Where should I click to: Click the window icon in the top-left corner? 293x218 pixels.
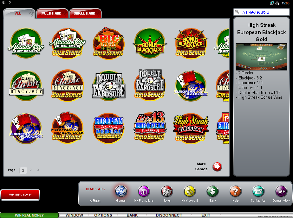(x=4, y=3)
